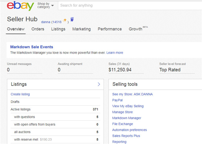Viewport: 202px width, 144px height.
Task: Click the Top Rated seller level forecast
Action: point(170,70)
